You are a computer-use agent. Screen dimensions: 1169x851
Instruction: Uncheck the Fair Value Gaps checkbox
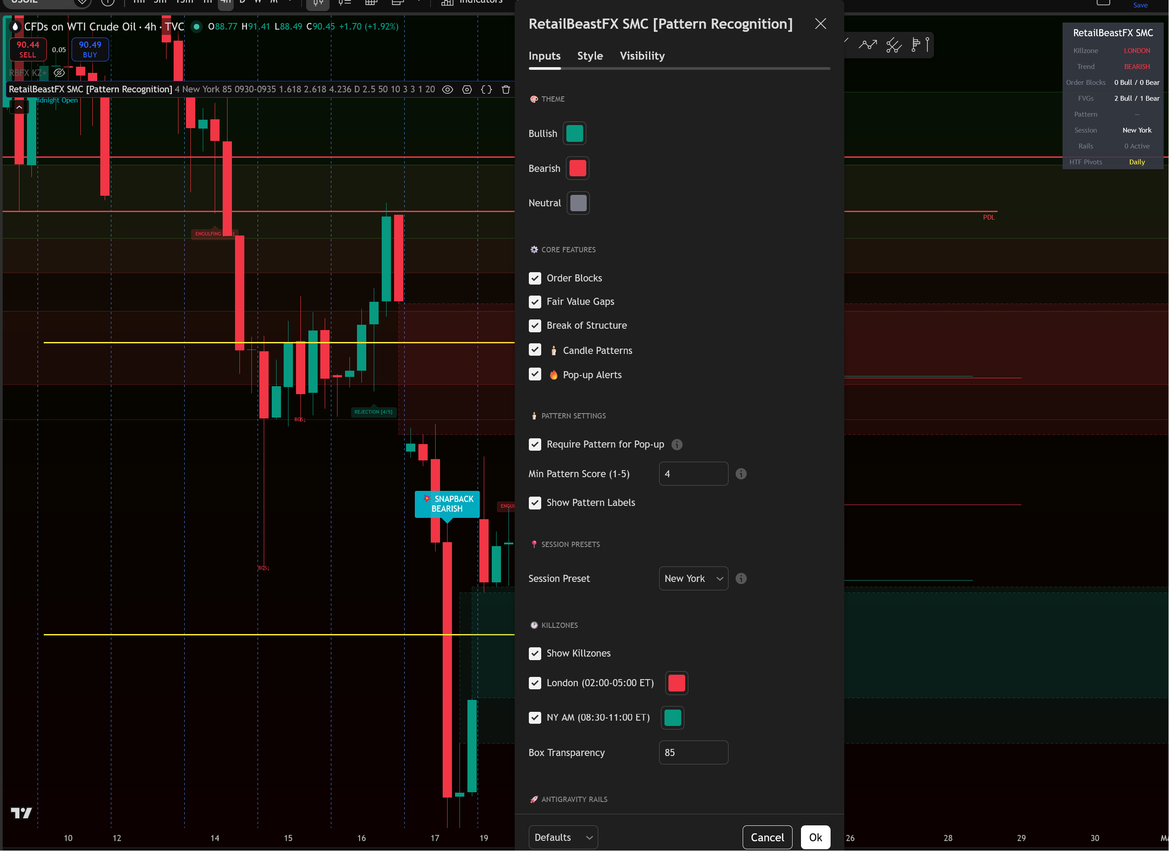[x=535, y=301]
